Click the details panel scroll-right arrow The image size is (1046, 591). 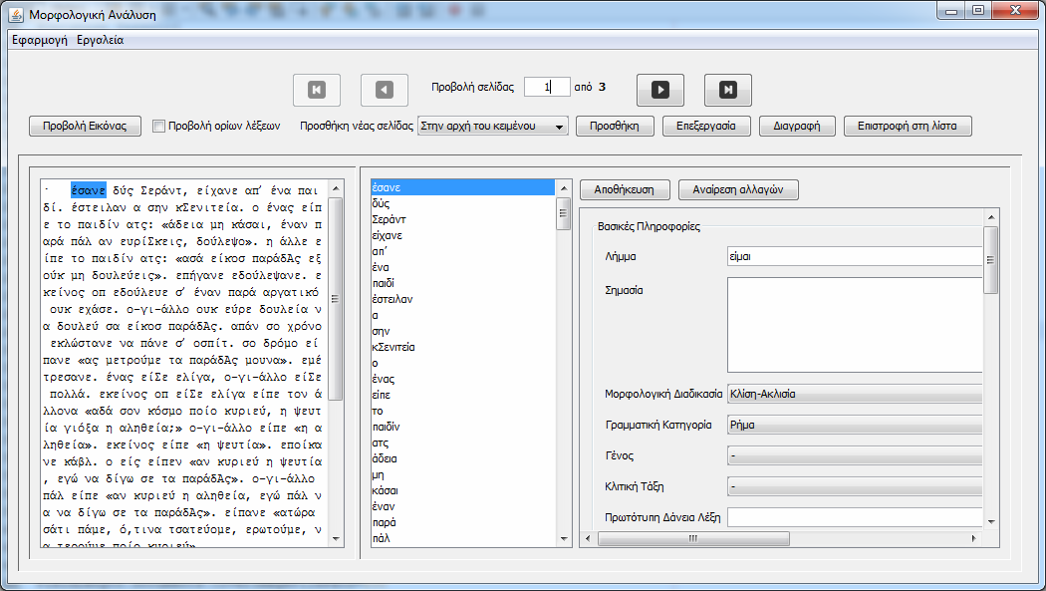[x=974, y=538]
